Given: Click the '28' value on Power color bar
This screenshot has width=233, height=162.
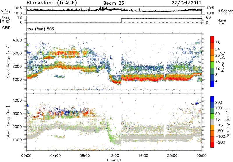Looking at the screenshot, I should (217, 43).
